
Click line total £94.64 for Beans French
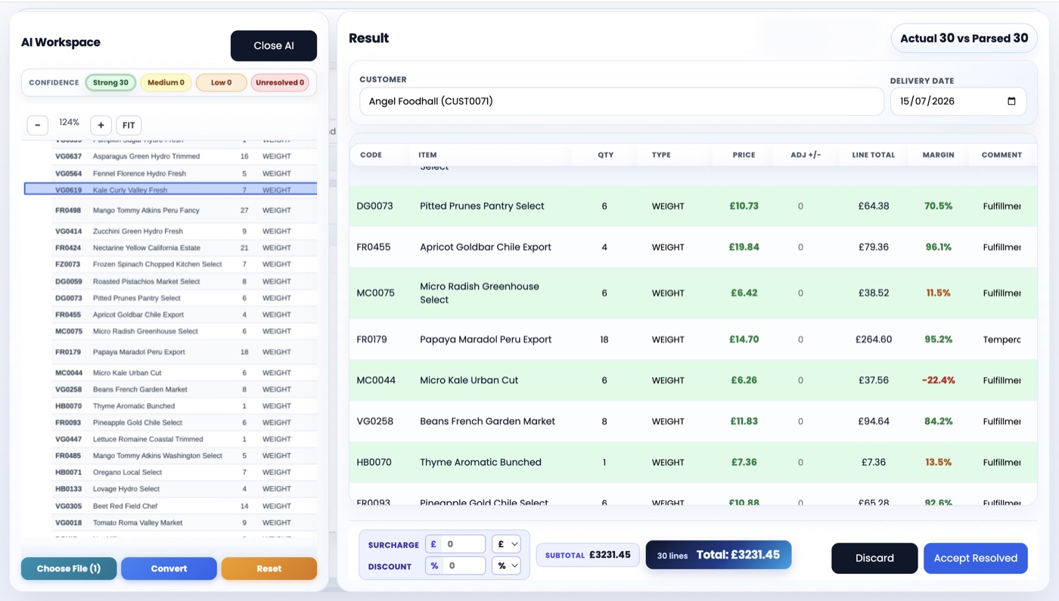click(874, 421)
